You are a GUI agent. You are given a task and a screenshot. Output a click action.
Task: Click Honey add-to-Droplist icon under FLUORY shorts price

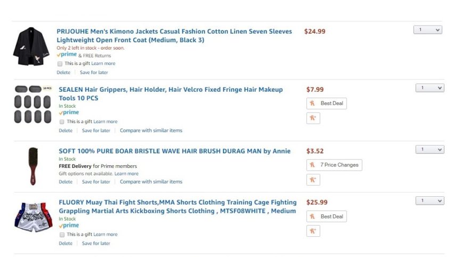[x=313, y=231]
